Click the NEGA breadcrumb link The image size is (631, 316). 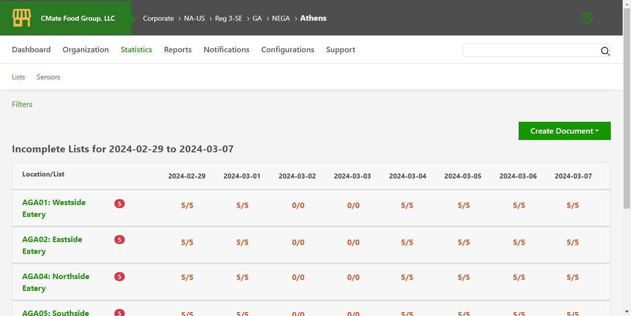[280, 18]
